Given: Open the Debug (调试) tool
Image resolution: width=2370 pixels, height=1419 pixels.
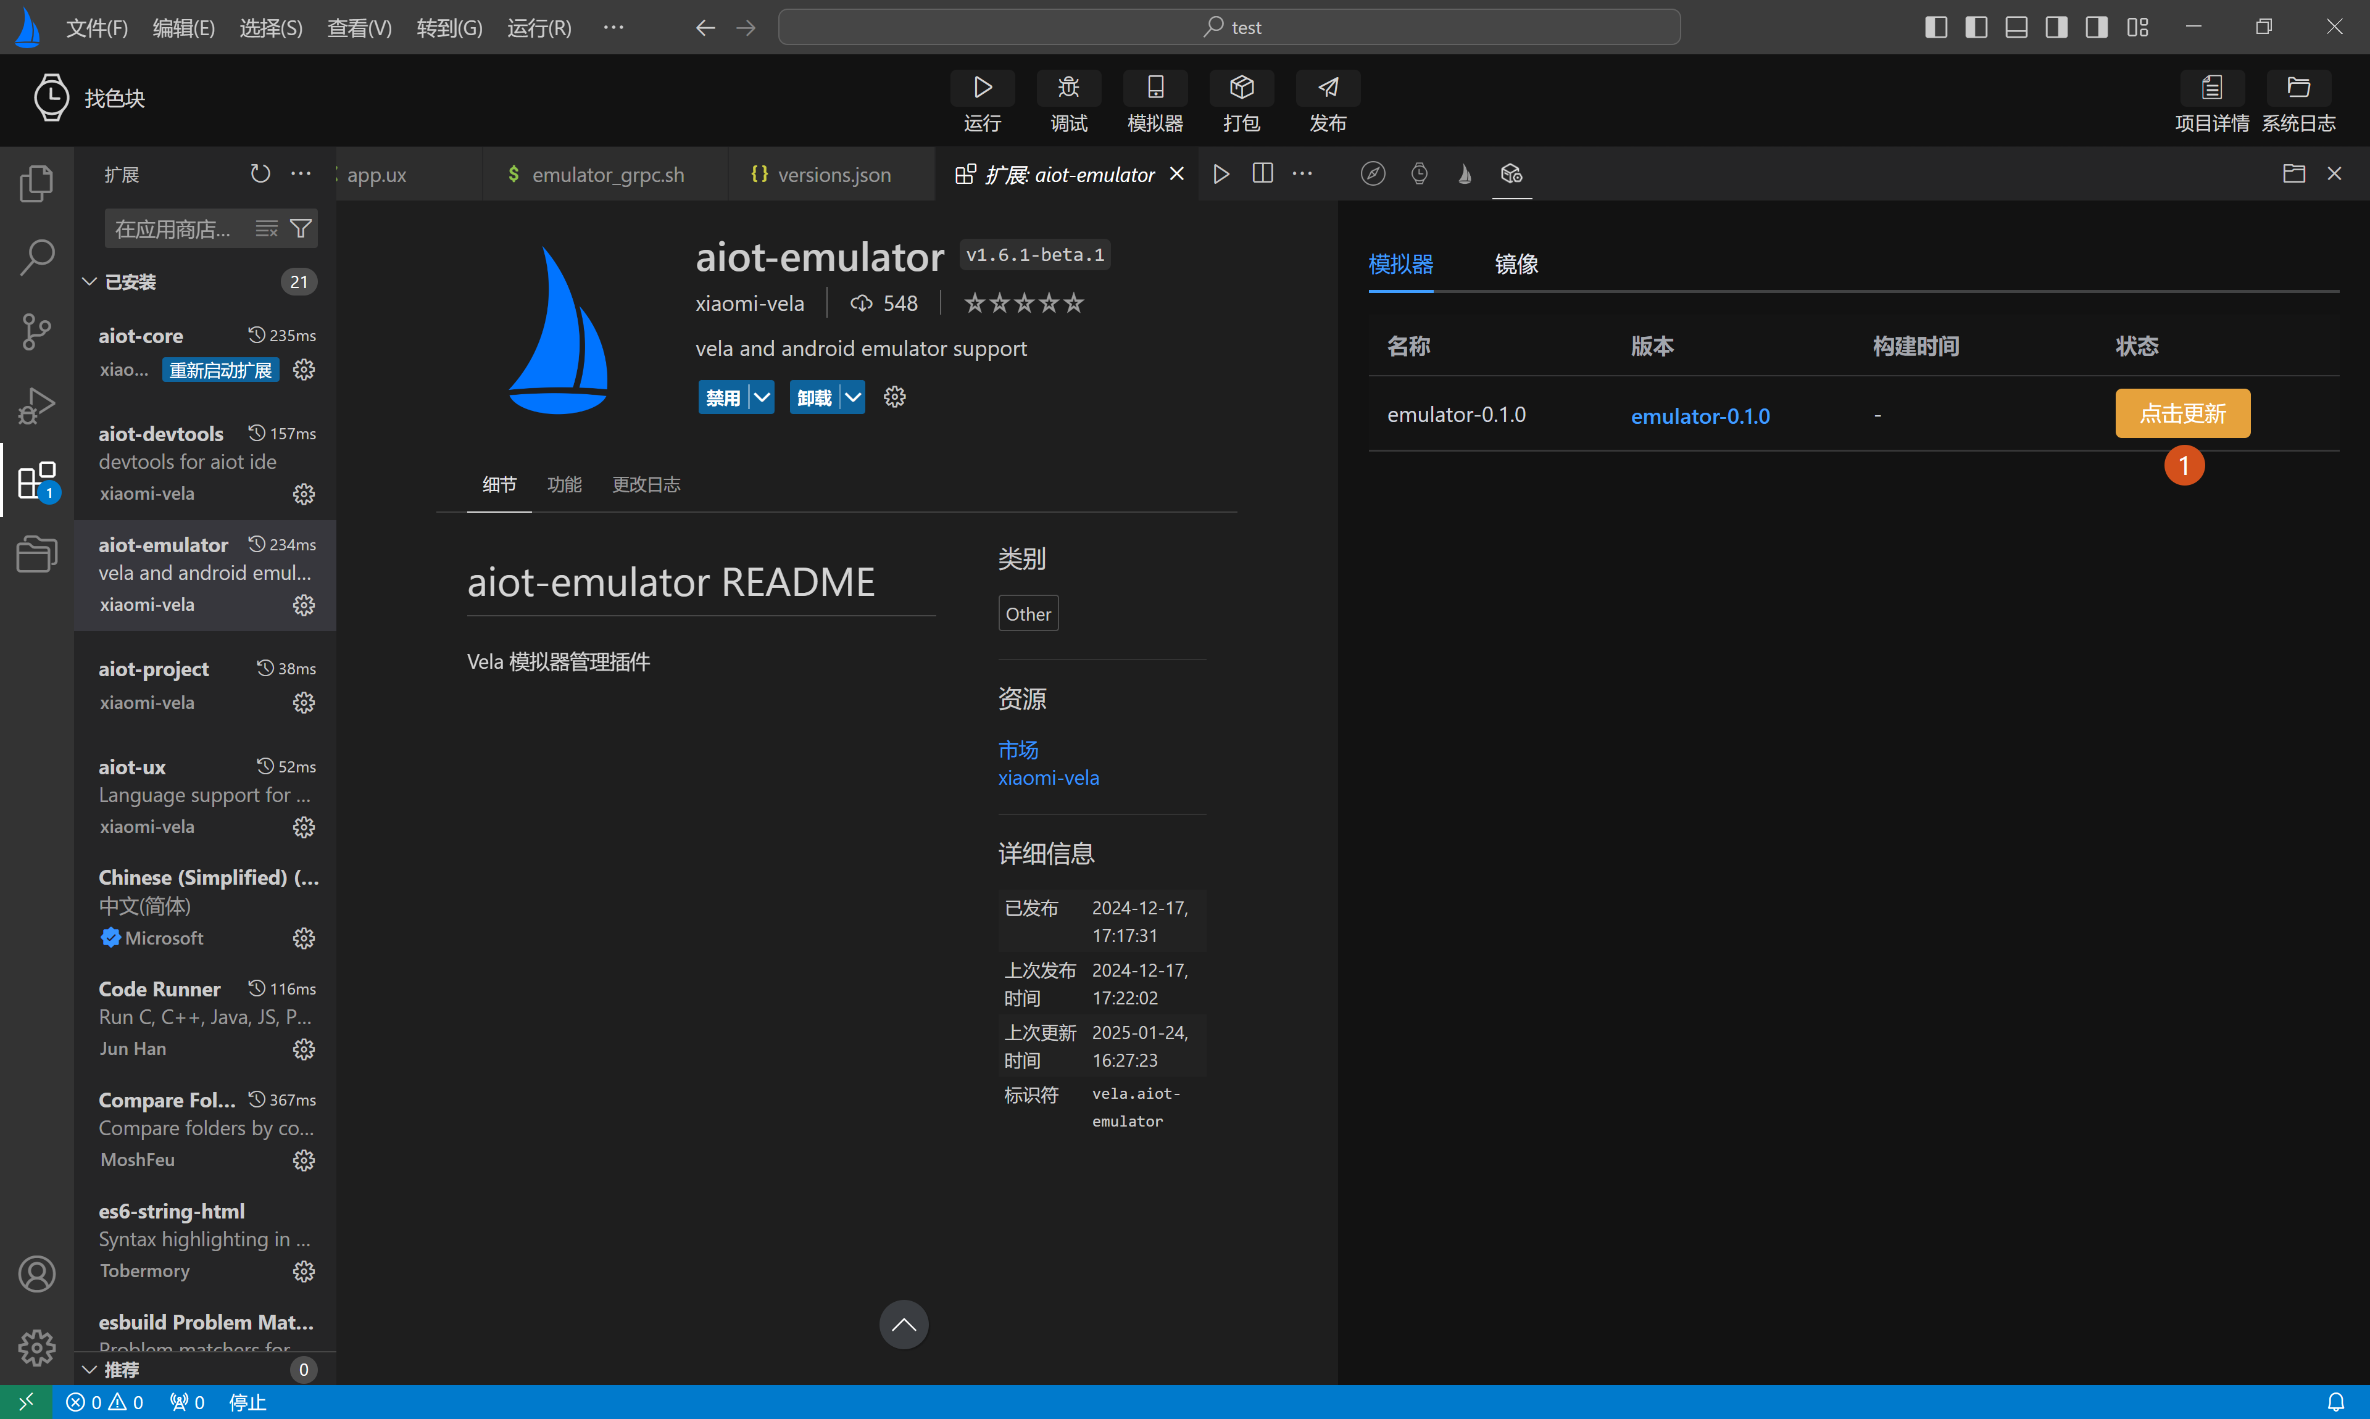Looking at the screenshot, I should [1068, 89].
